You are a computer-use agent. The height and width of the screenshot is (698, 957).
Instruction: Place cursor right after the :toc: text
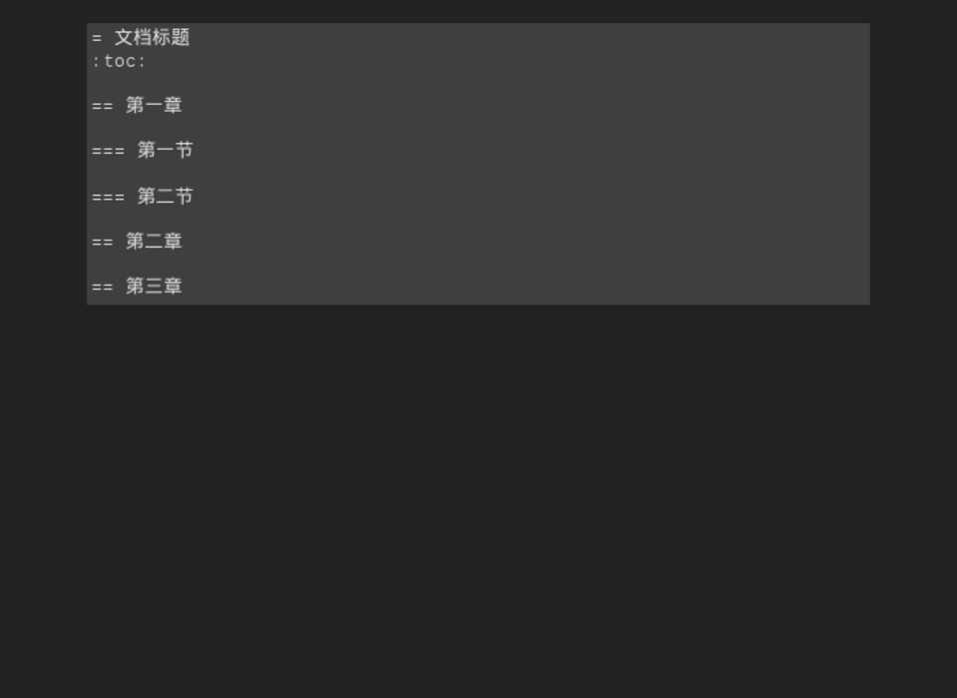point(146,62)
